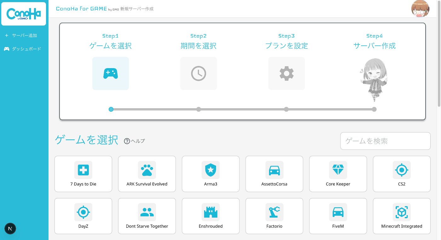Viewport: 441px width, 240px height.
Task: Select the 7 Days to Die label
Action: coord(83,184)
